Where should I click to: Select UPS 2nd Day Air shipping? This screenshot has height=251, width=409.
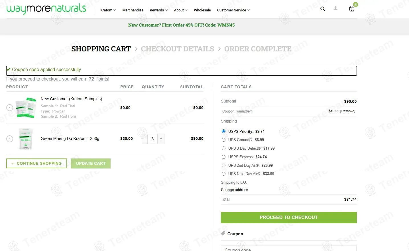tap(224, 165)
